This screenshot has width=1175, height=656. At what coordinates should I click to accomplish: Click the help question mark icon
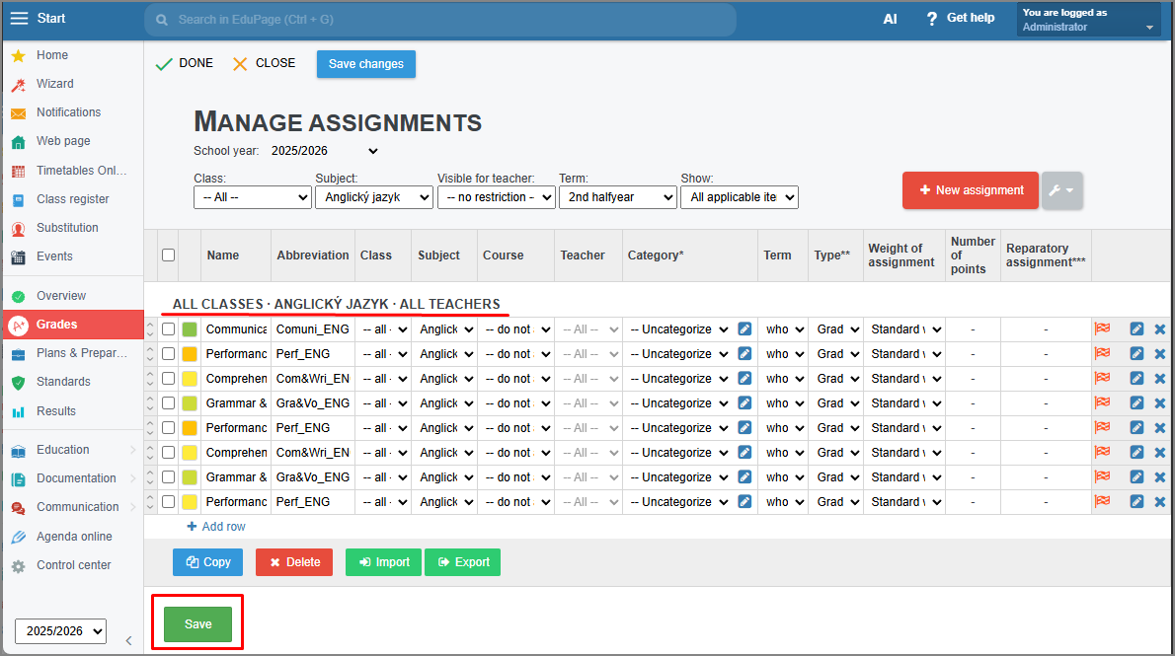[931, 19]
